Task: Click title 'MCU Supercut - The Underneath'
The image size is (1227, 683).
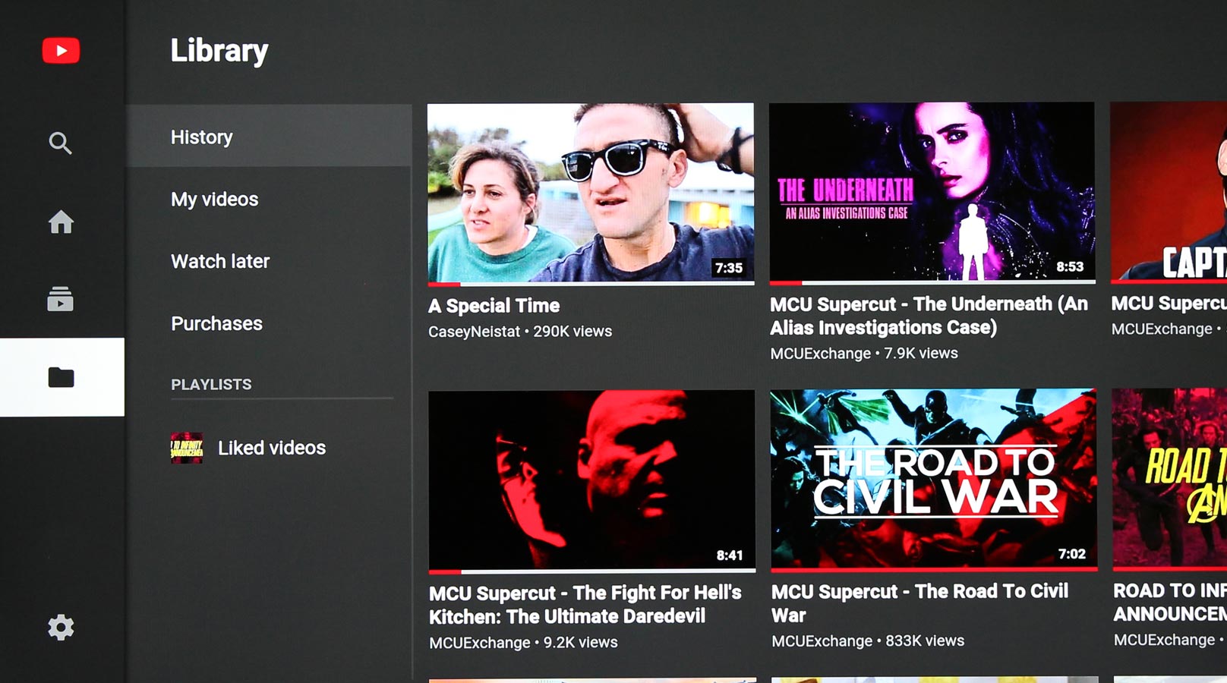Action: pyautogui.click(x=929, y=316)
